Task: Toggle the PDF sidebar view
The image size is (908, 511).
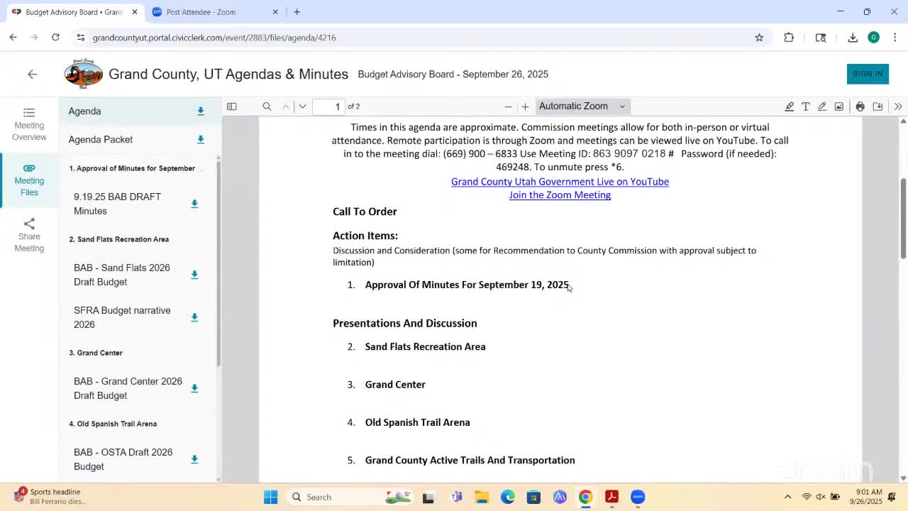Action: click(231, 106)
